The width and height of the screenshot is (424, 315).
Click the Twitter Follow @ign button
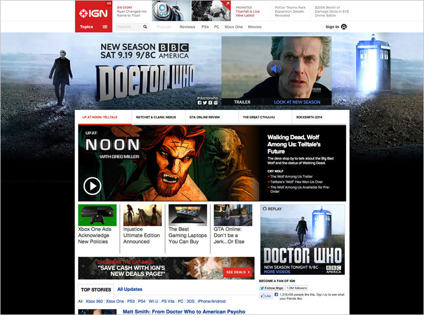[271, 288]
